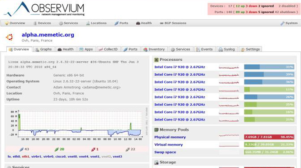Open the vnet0 interface link
Image resolution: width=301 pixels, height=168 pixels.
[72, 157]
